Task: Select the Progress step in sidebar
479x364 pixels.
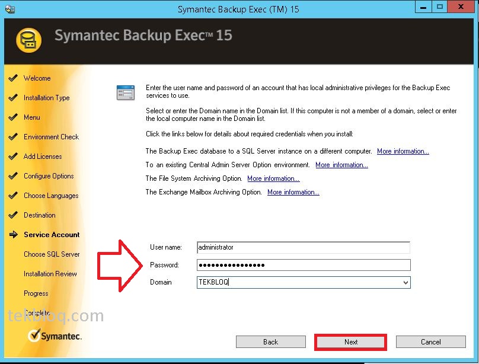Action: (36, 293)
